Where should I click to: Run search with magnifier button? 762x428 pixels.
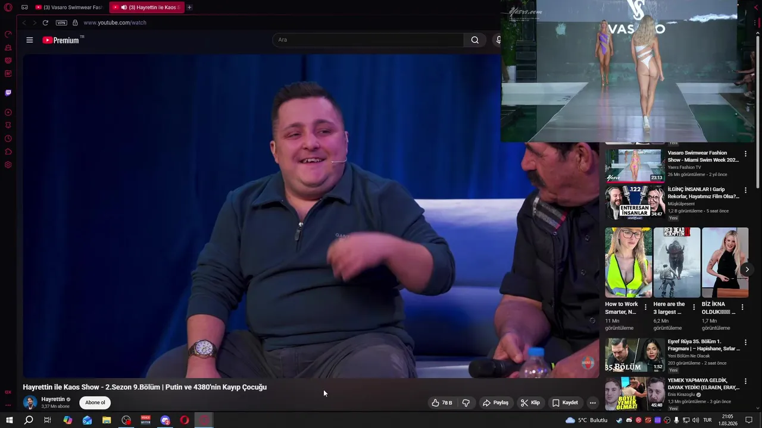pos(474,40)
